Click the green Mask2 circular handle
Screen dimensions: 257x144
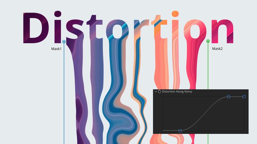click(208, 41)
